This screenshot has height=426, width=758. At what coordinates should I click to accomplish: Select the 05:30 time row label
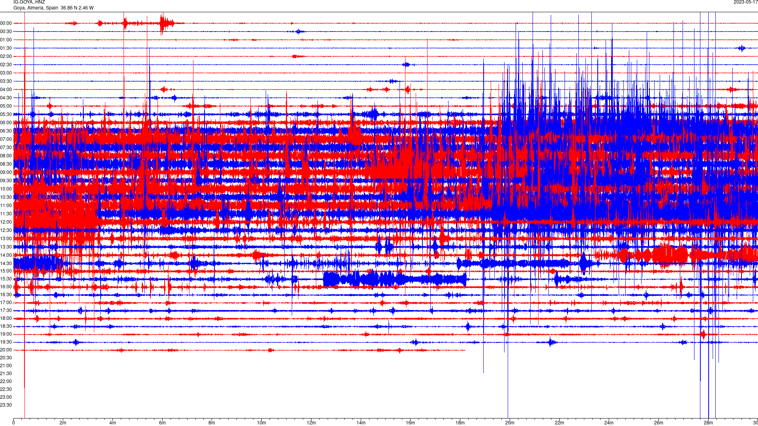pos(6,114)
